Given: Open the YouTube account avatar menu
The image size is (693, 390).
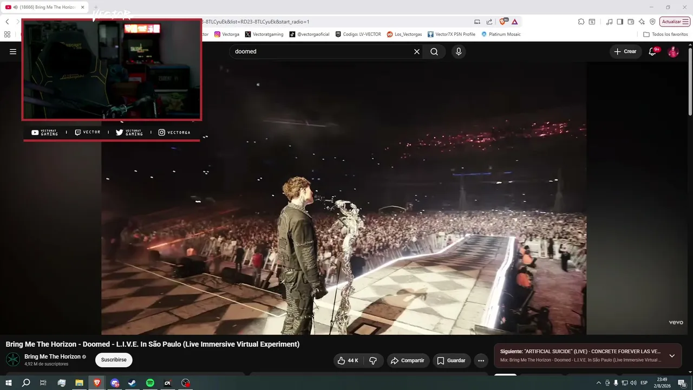Looking at the screenshot, I should point(673,51).
